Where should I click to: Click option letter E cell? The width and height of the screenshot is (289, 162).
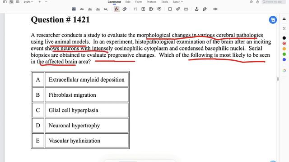pyautogui.click(x=38, y=141)
